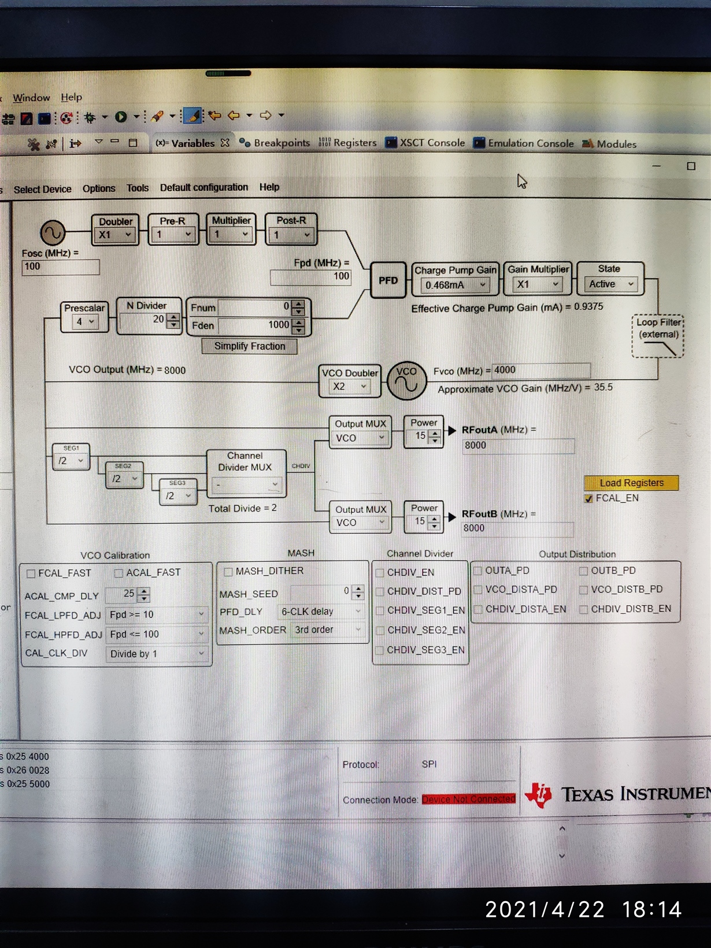Viewport: 711px width, 948px height.
Task: Click the Fnum stepper arrows
Action: pyautogui.click(x=298, y=307)
